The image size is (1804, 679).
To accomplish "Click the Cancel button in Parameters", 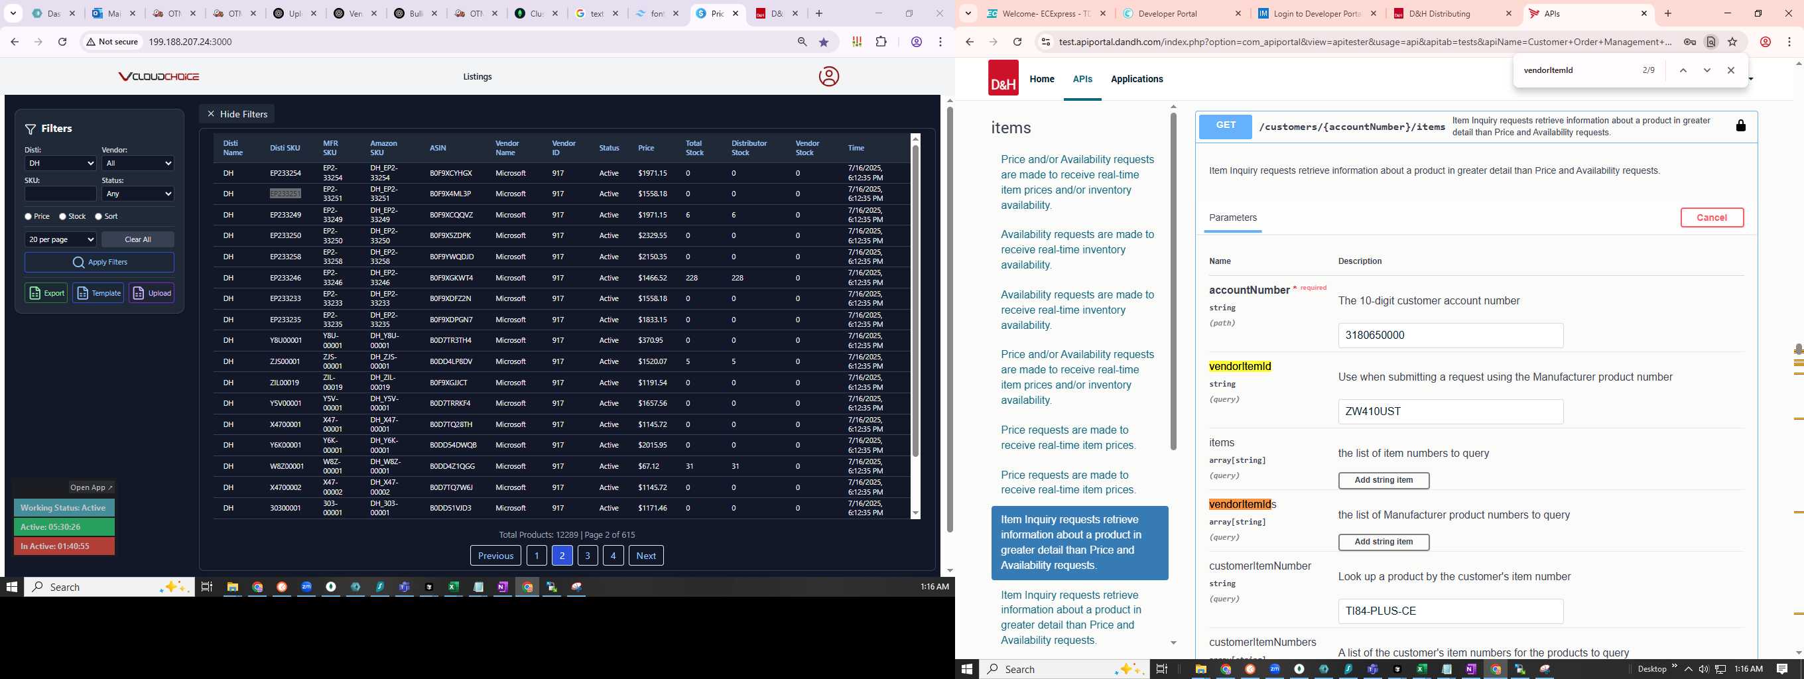I will point(1712,217).
